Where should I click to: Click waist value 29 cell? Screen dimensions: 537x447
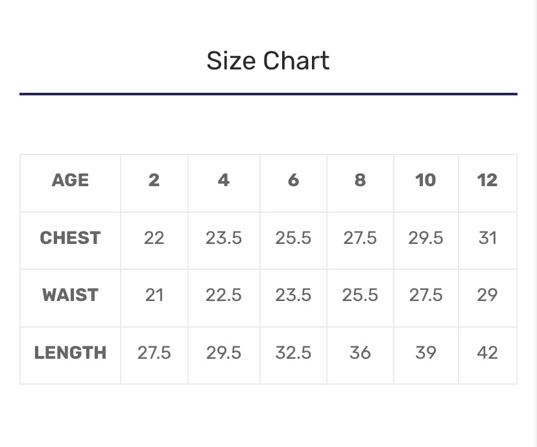click(487, 295)
